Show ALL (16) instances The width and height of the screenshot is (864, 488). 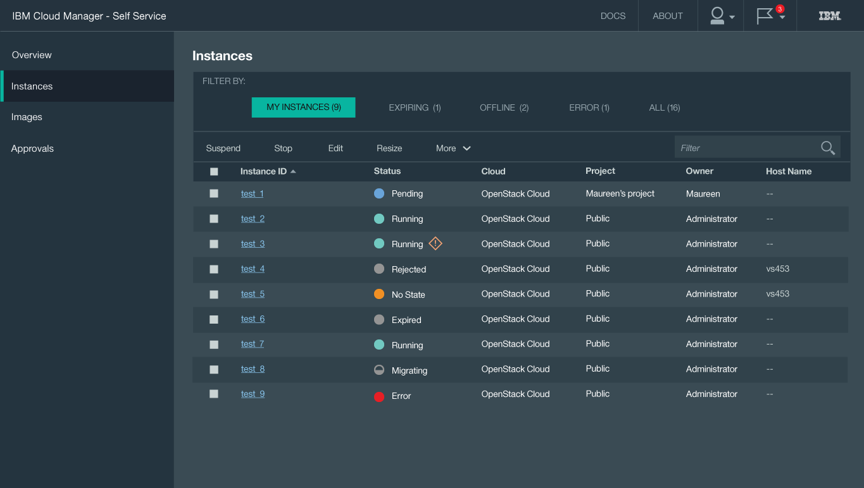click(665, 107)
